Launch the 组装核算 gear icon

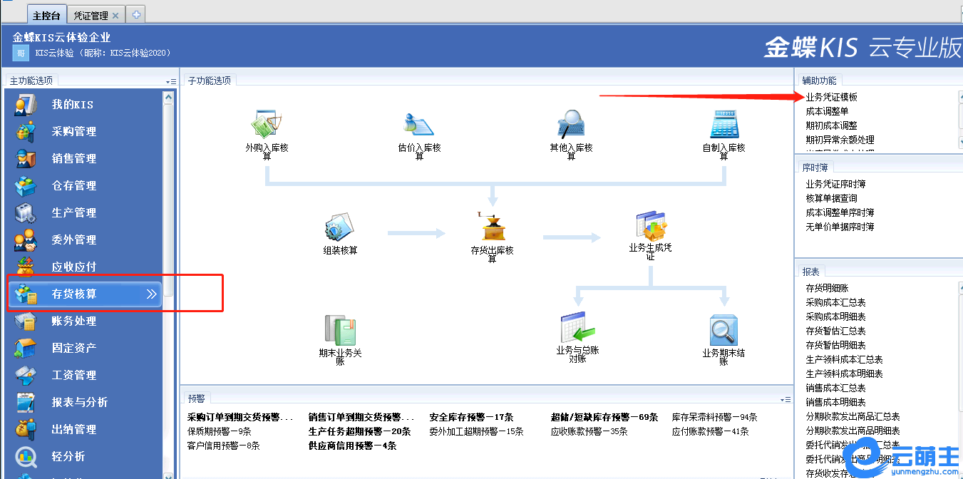tap(339, 227)
